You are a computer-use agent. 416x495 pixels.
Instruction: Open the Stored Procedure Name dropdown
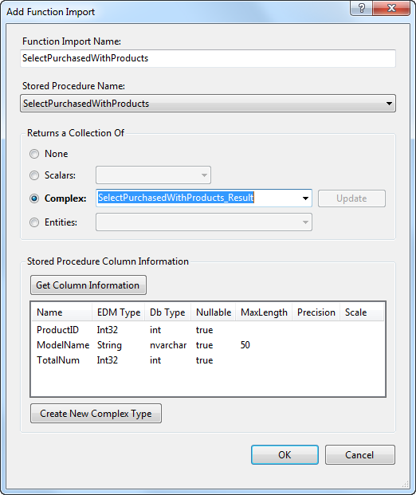click(x=208, y=104)
